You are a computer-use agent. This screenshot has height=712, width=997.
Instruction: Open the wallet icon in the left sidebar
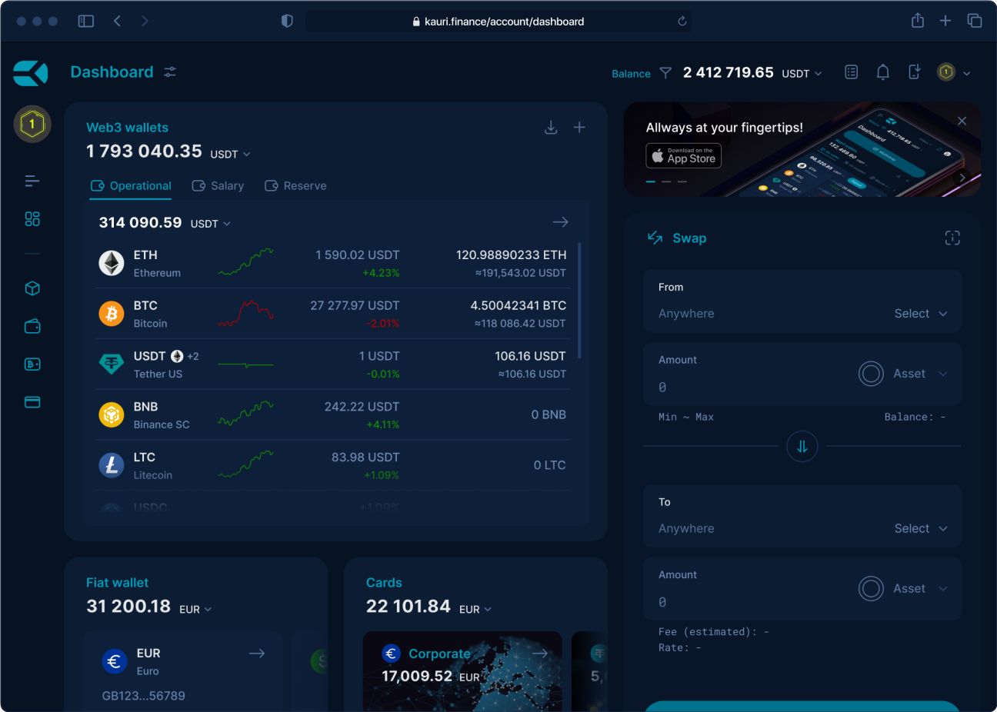(x=32, y=327)
